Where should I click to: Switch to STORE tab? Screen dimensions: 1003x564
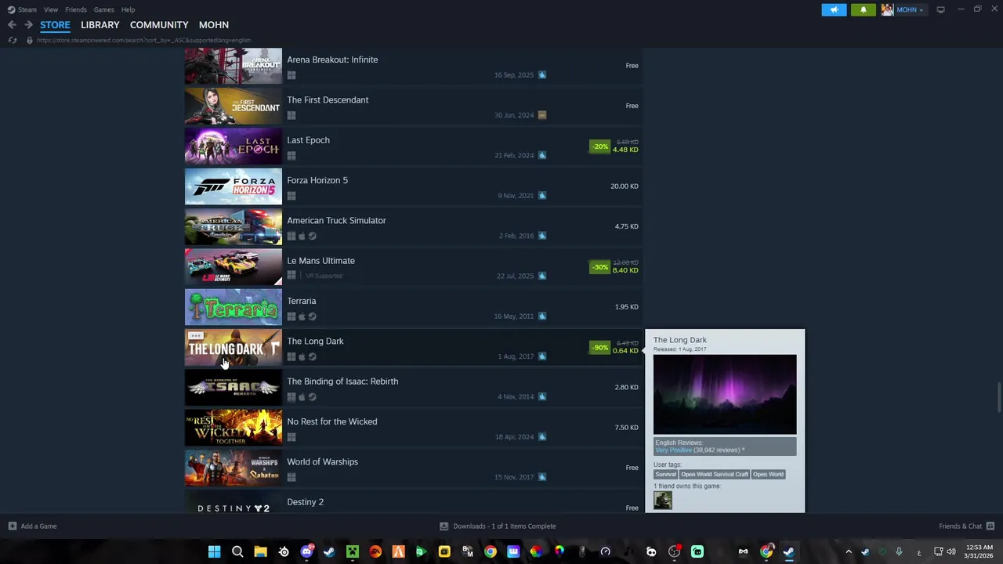[x=55, y=25]
